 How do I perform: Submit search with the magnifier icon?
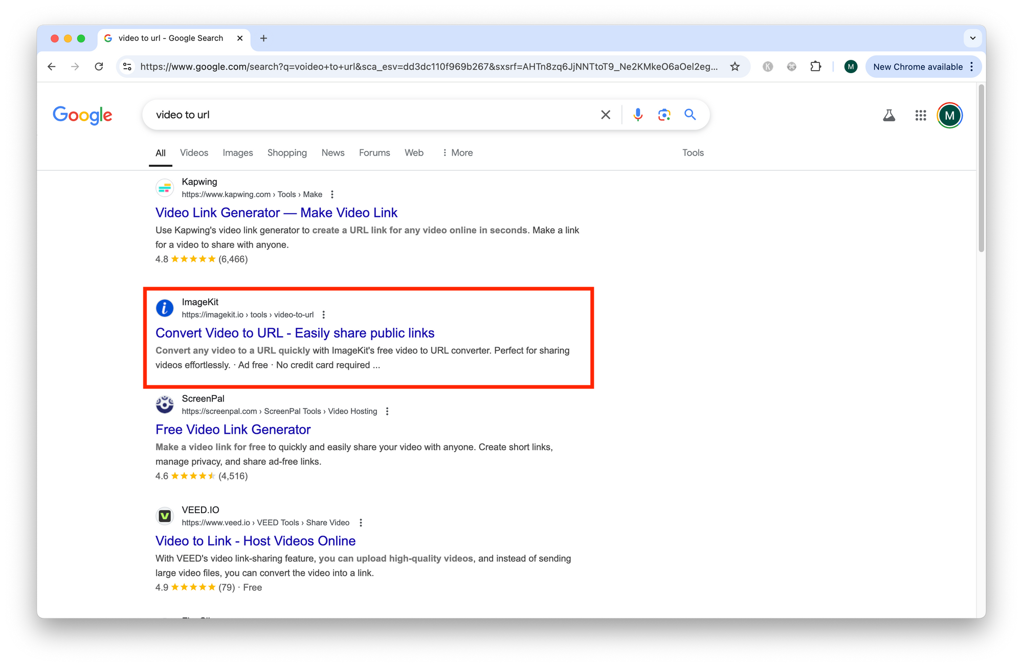point(690,115)
